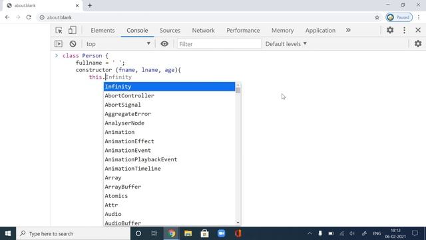Toggle the device toolbar icon
This screenshot has height=240, width=426.
click(x=73, y=30)
